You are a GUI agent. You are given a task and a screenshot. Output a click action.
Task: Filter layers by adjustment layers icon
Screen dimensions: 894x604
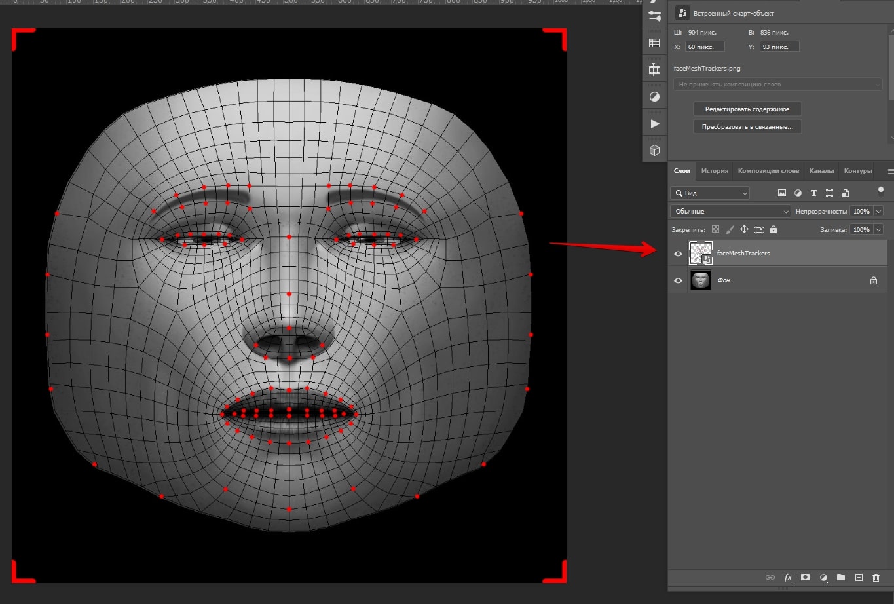(798, 193)
